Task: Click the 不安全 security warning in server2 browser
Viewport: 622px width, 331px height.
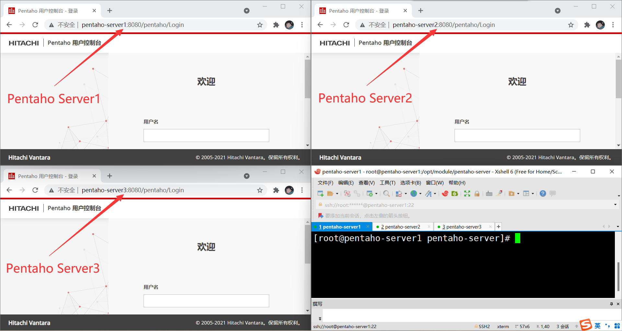Action: click(x=374, y=25)
